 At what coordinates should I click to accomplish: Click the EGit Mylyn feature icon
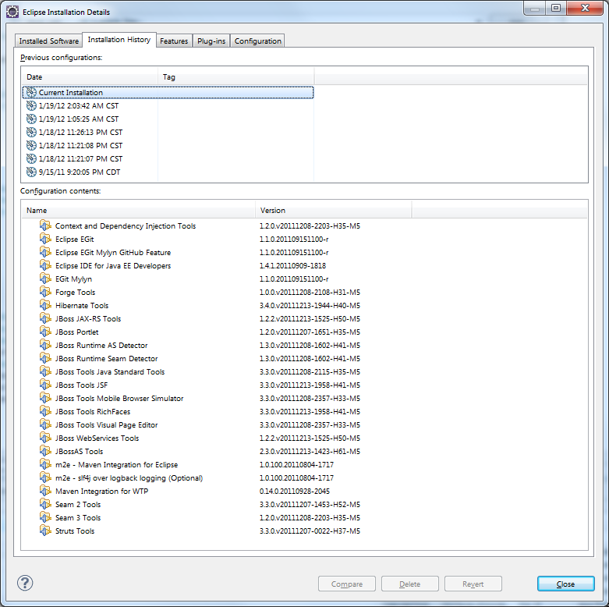tap(45, 279)
